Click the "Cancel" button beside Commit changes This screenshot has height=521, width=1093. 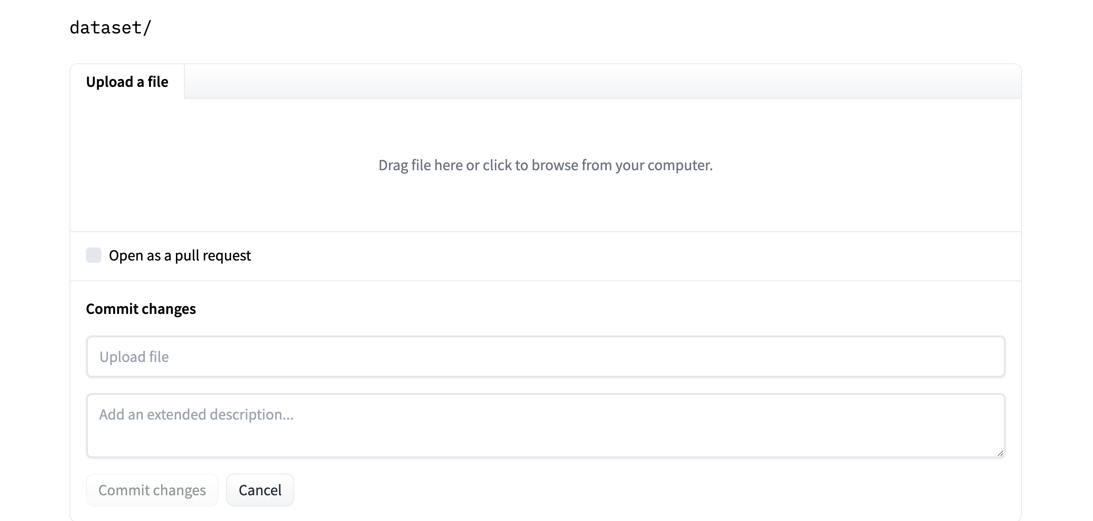click(x=260, y=490)
